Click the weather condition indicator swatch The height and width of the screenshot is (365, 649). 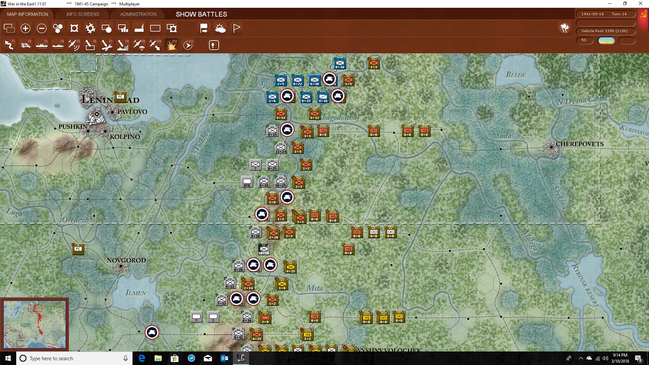(x=606, y=41)
